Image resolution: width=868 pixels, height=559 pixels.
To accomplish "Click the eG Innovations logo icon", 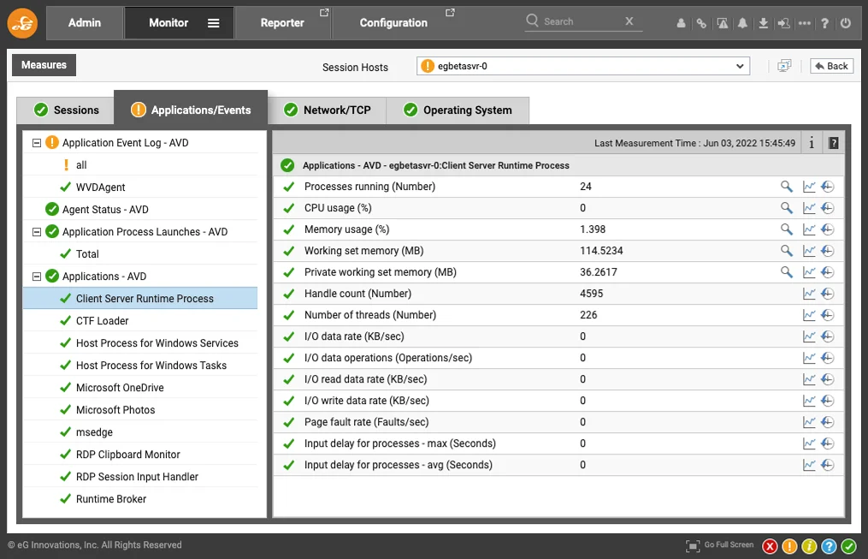I will click(x=22, y=23).
